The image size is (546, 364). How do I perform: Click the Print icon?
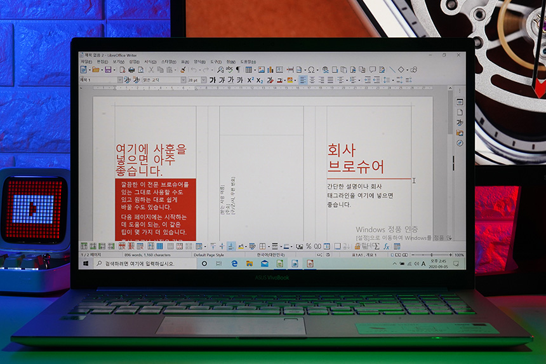coord(131,70)
